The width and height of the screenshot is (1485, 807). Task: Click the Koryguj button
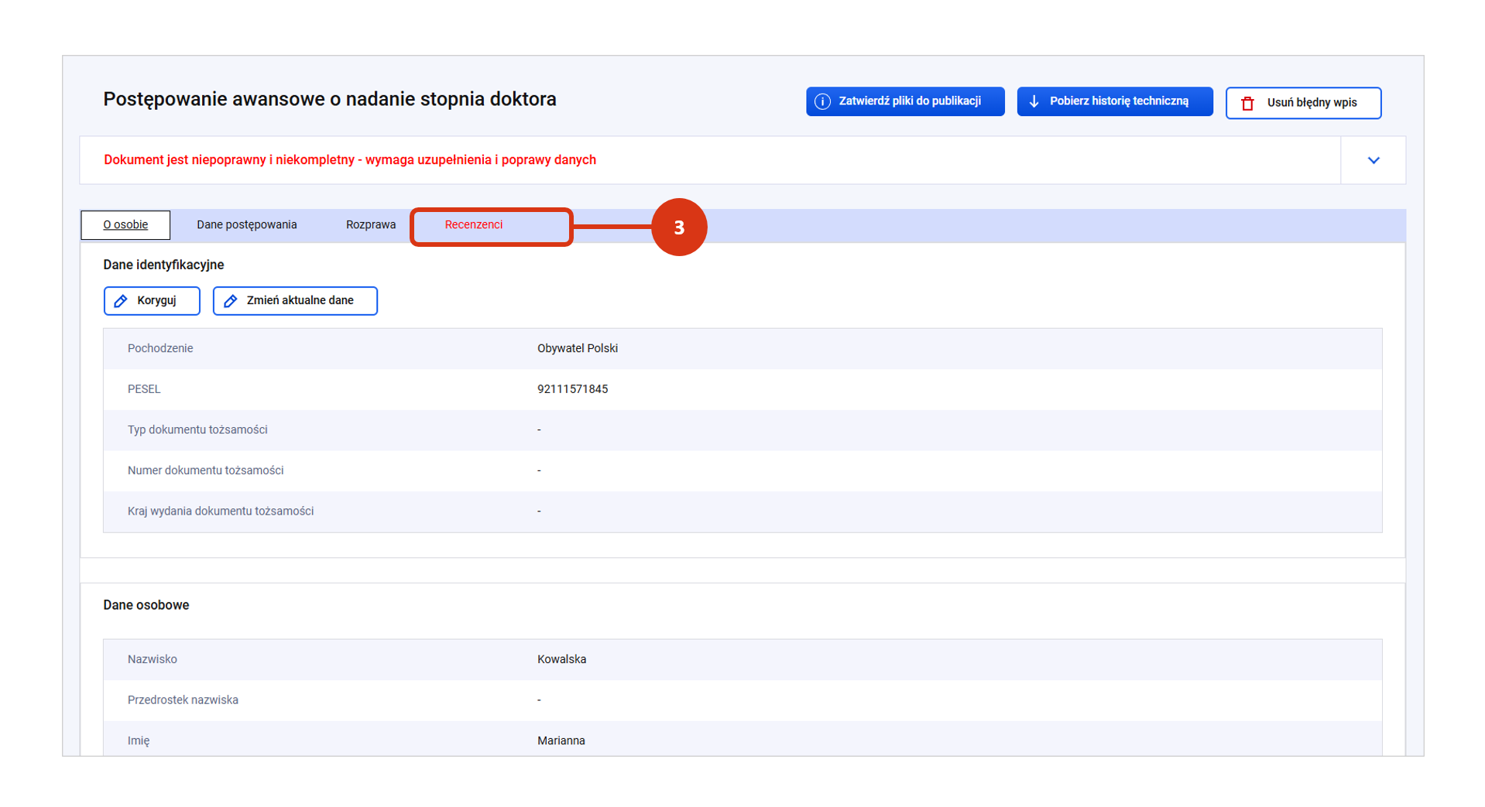[152, 301]
